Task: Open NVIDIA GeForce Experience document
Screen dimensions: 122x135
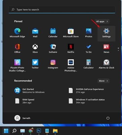Action: click(x=86, y=90)
